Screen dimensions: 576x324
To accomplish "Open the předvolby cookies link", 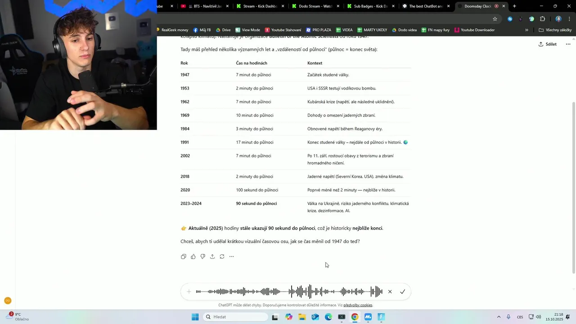I will pos(358,305).
